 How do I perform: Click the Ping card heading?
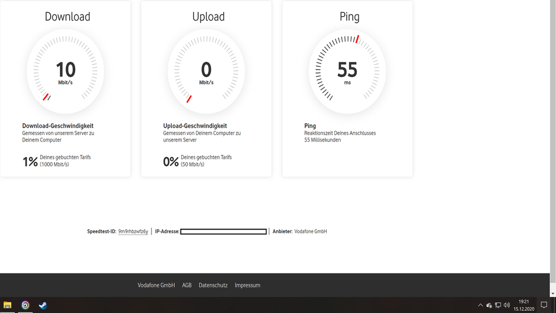pos(350,17)
